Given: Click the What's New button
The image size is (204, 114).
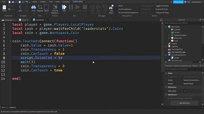Looking at the screenshot, I should click(178, 2).
